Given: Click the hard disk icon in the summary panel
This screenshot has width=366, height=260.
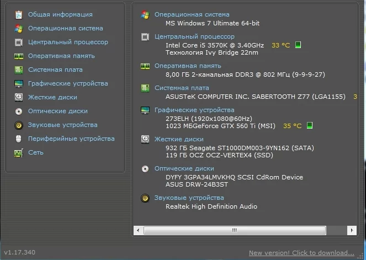Looking at the screenshot, I should coord(145,139).
